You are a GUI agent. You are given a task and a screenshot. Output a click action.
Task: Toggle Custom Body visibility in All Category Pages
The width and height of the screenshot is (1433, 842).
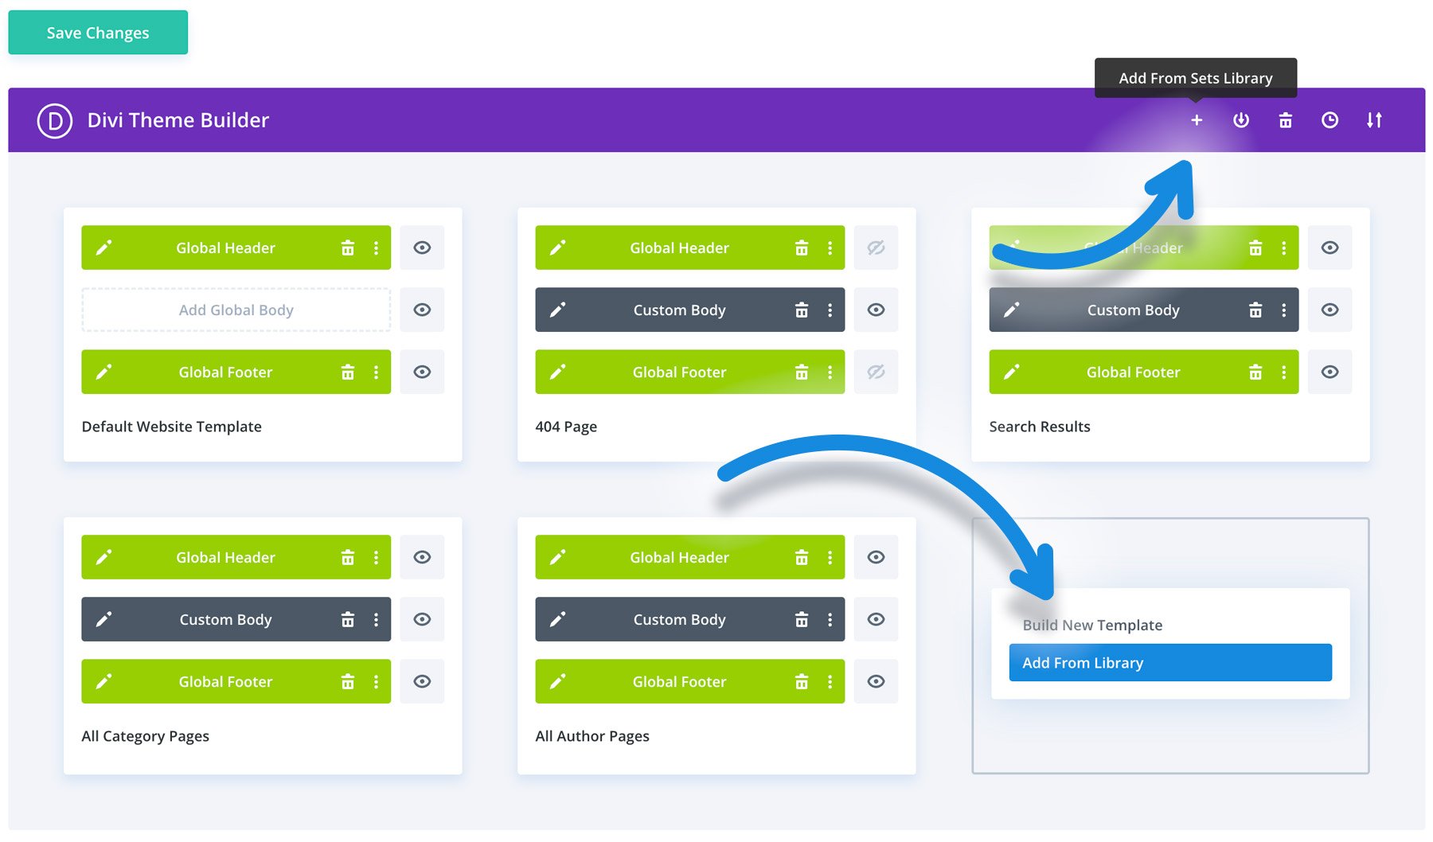pos(422,619)
